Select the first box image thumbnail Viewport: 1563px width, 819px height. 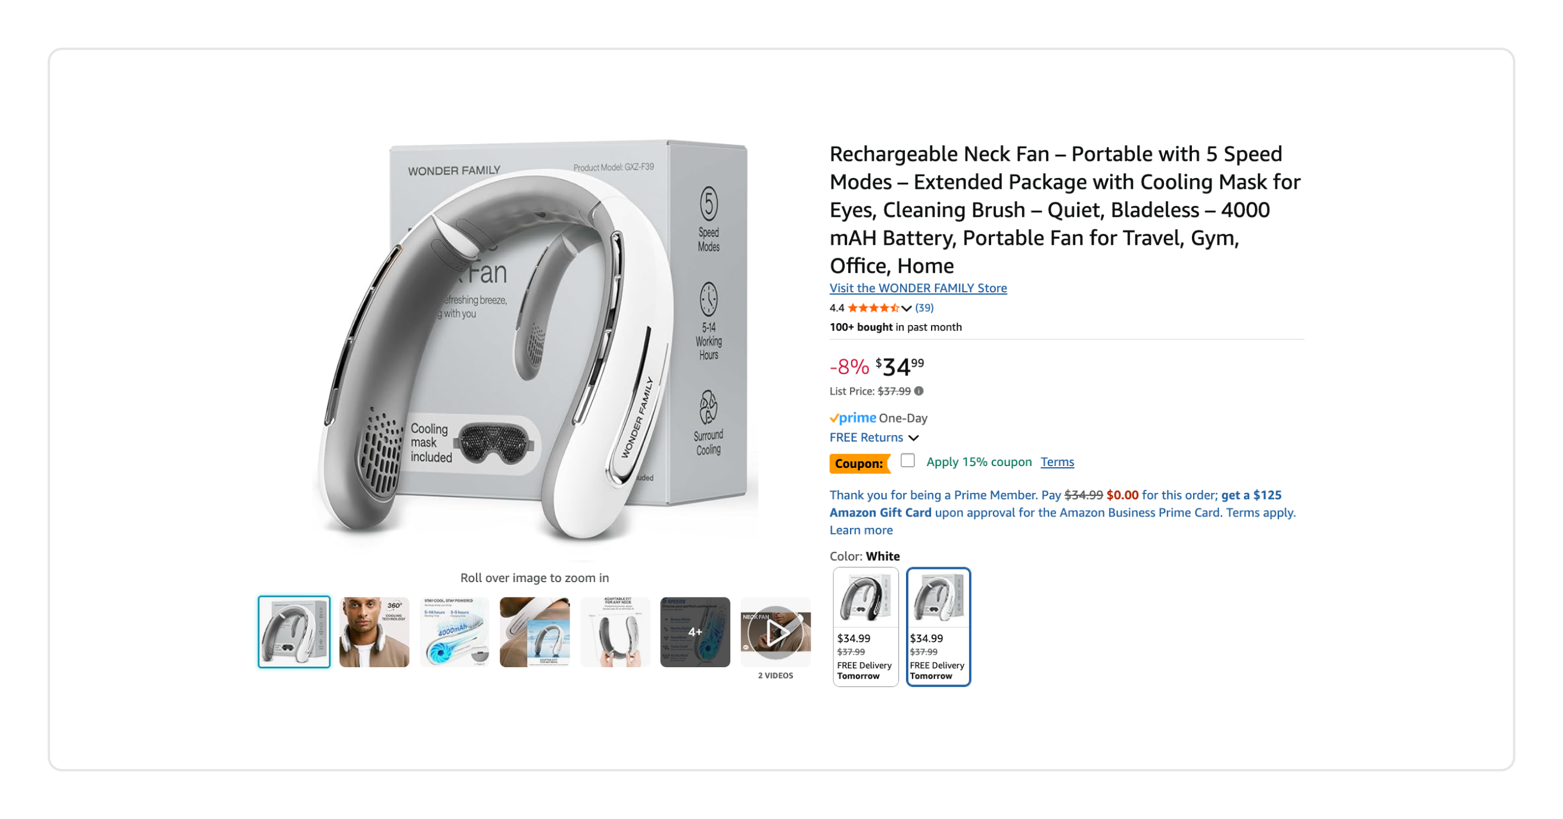tap(294, 632)
